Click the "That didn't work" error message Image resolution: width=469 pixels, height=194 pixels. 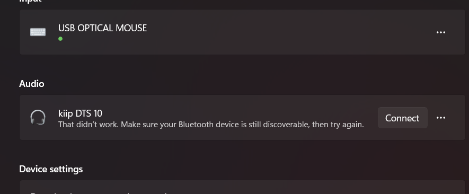tap(211, 124)
